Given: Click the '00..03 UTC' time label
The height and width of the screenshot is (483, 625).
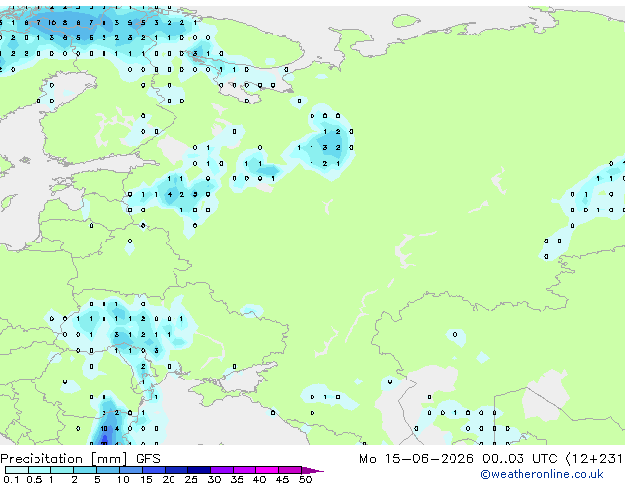Looking at the screenshot, I should [519, 459].
